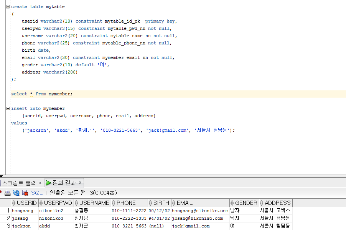Select row number 2 in the result grid
346x242 pixels.
pyautogui.click(x=6, y=218)
